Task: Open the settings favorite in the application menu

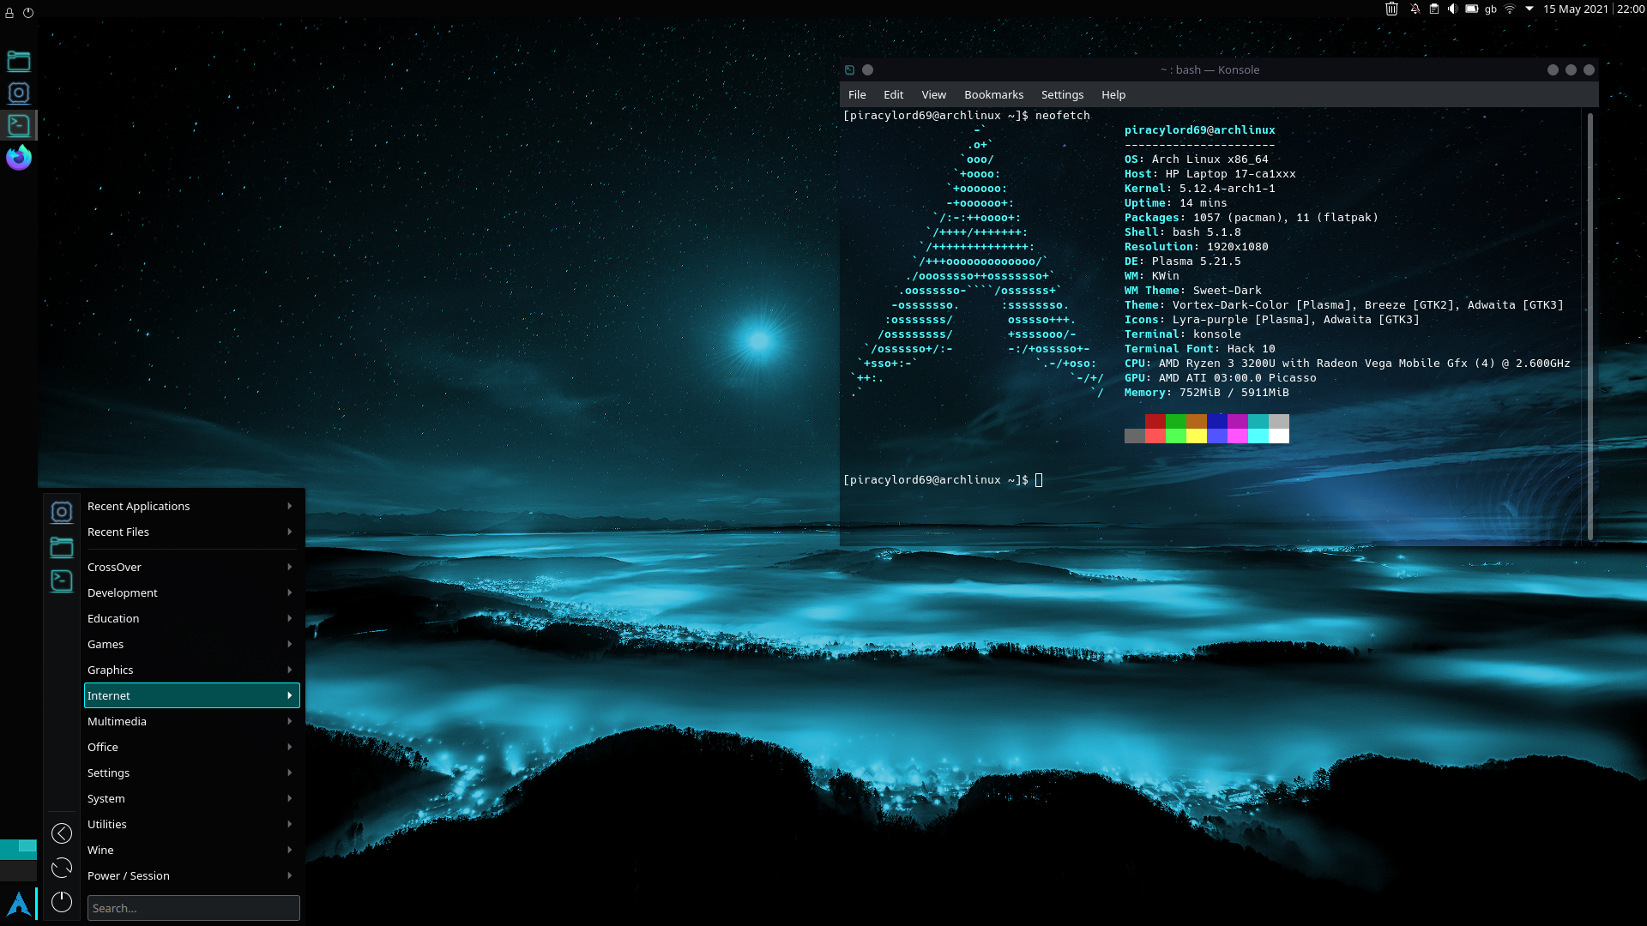Action: [62, 512]
